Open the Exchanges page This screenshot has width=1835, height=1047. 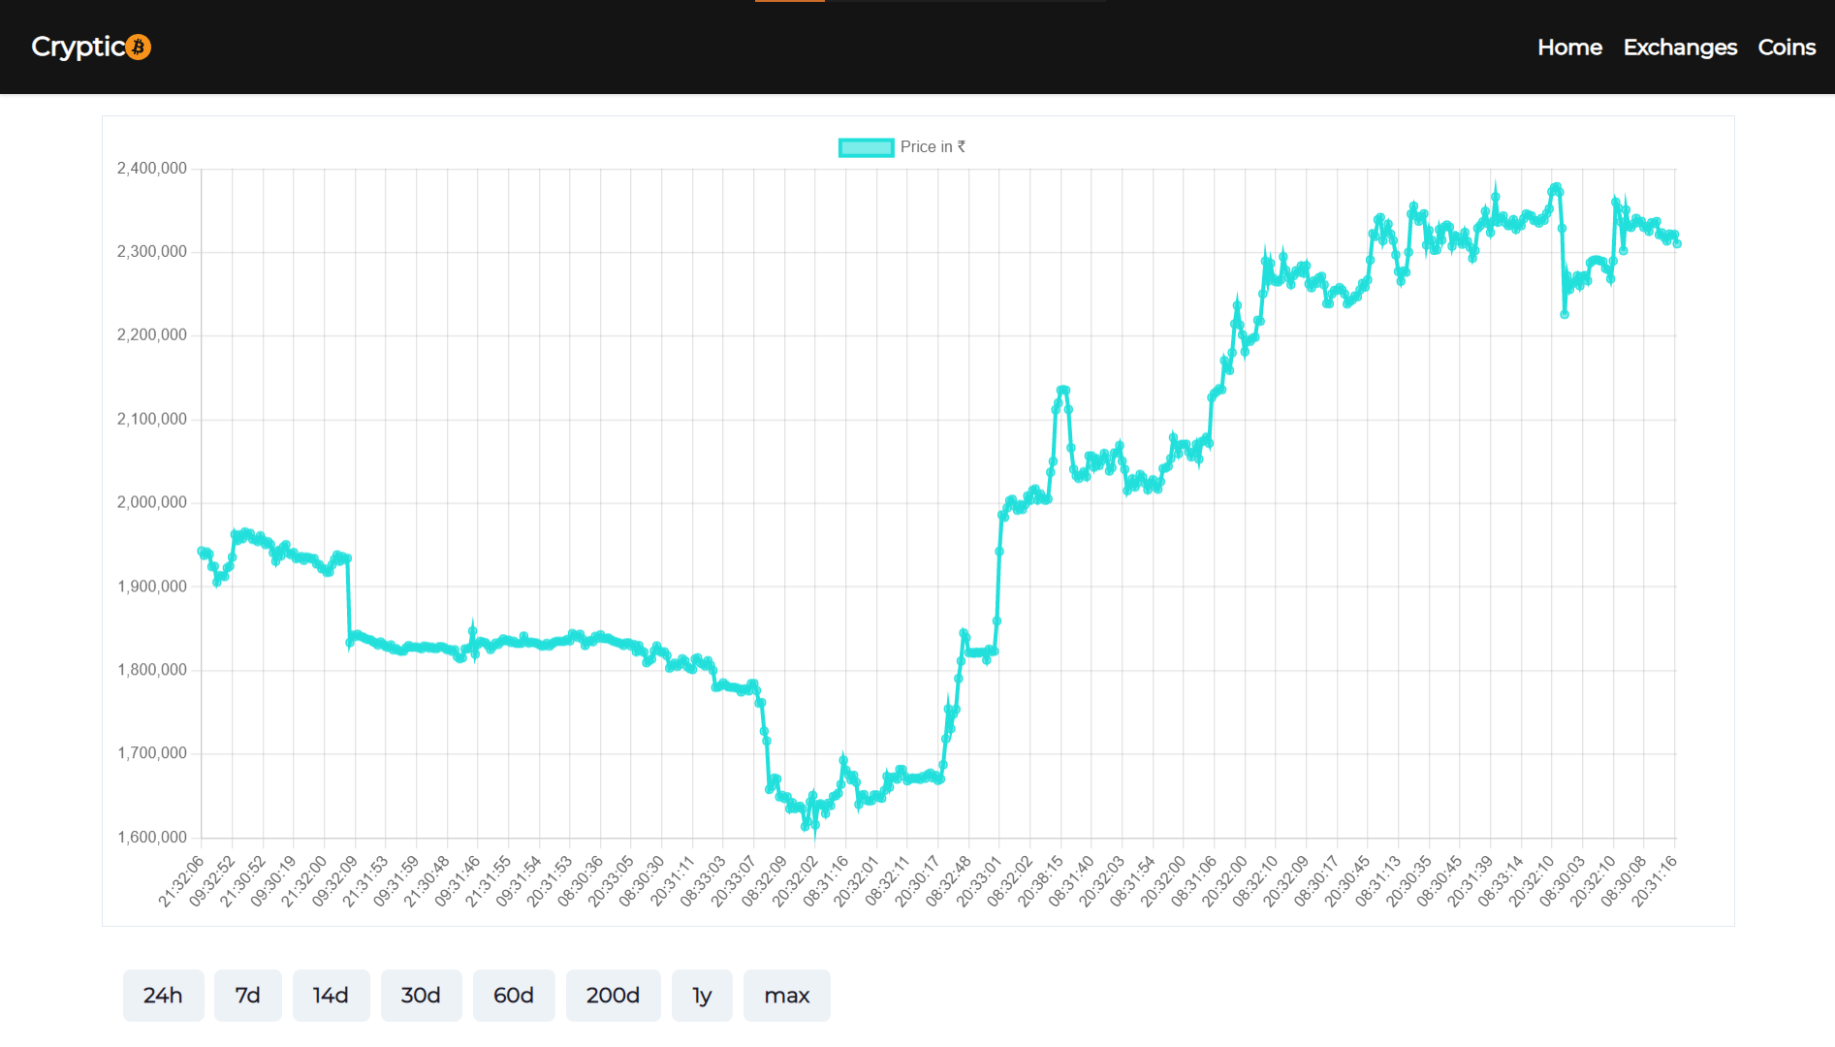[x=1680, y=48]
